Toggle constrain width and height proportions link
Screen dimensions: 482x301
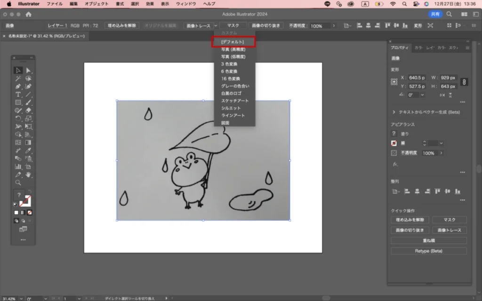464,82
